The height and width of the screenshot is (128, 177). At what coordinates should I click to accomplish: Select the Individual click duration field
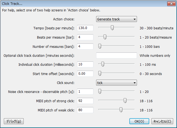85,64
